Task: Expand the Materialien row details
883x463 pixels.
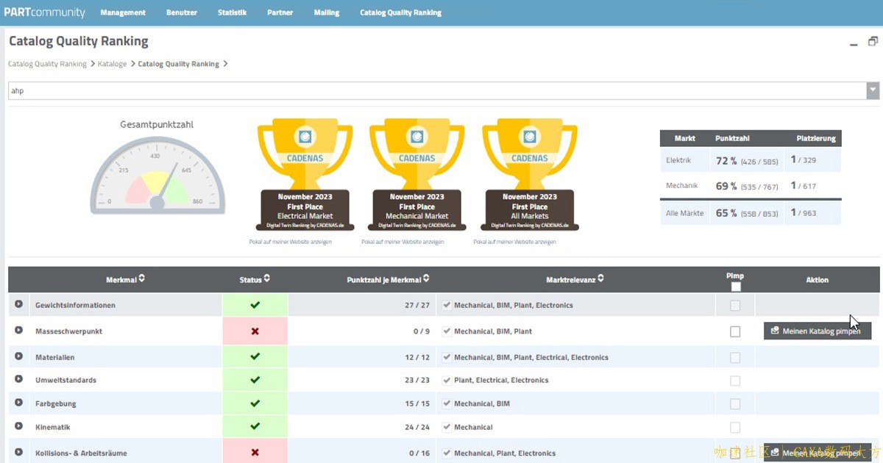Action: coord(18,356)
